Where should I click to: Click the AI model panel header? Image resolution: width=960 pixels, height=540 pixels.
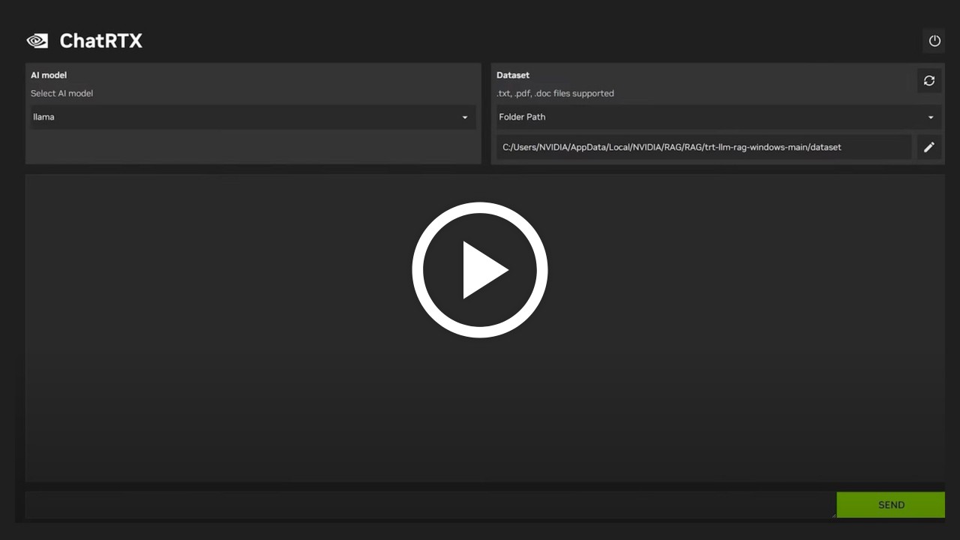click(x=48, y=75)
